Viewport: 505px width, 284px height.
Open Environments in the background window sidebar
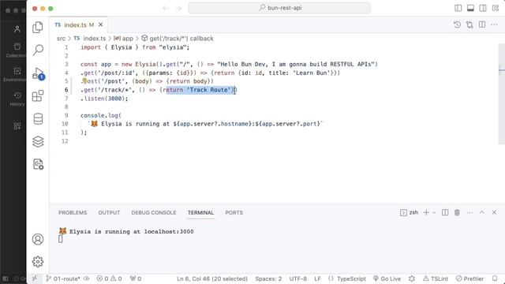[x=15, y=74]
